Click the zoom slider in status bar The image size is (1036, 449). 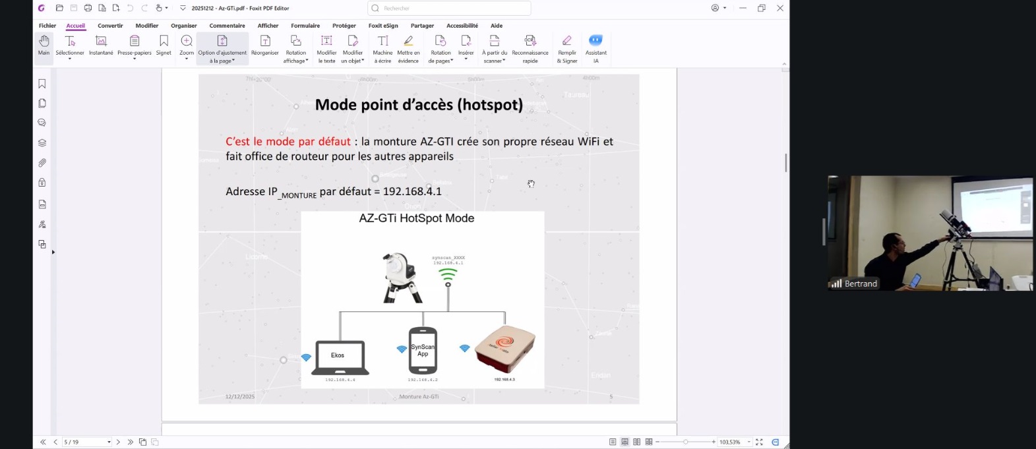point(686,442)
